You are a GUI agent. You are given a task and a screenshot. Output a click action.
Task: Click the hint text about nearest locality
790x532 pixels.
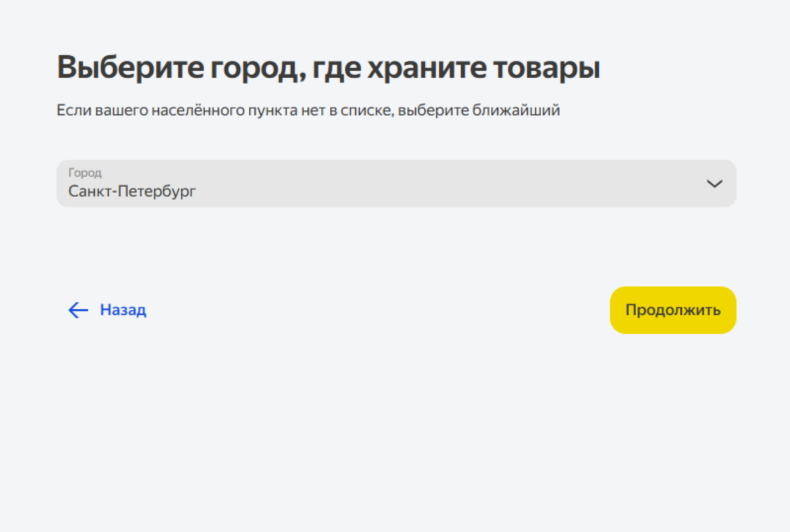308,110
